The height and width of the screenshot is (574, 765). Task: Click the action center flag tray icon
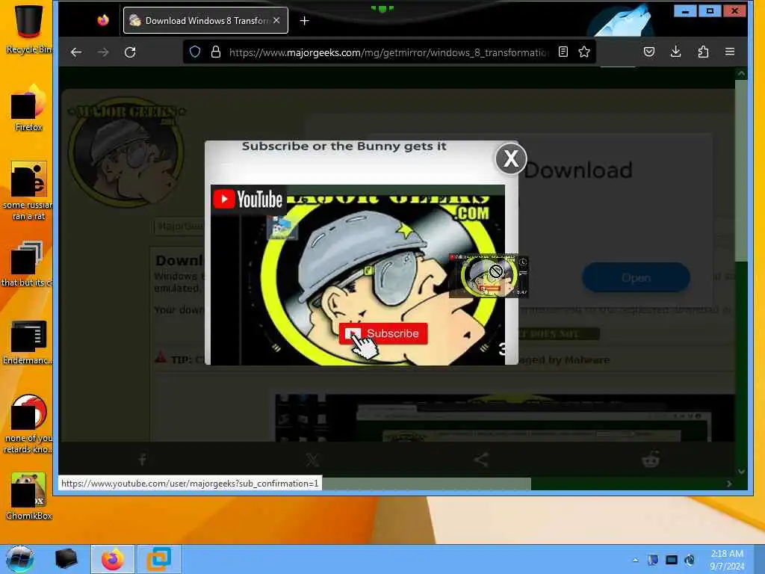pyautogui.click(x=653, y=560)
